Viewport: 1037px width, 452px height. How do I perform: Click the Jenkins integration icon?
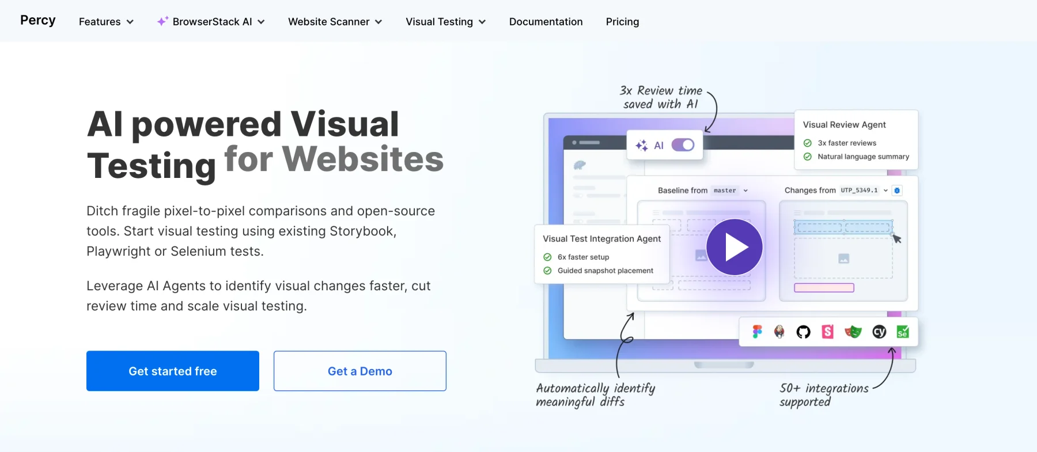click(779, 332)
